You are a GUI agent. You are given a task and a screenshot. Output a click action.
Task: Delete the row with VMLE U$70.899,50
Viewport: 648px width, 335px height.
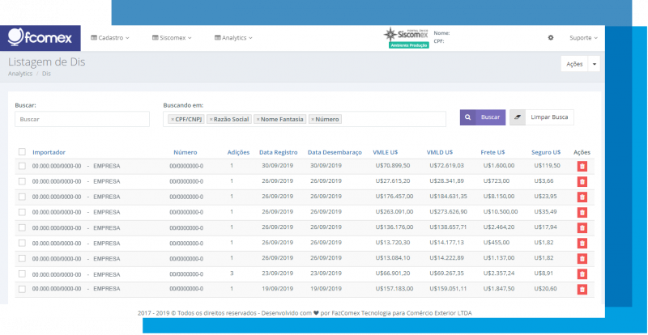coord(582,166)
